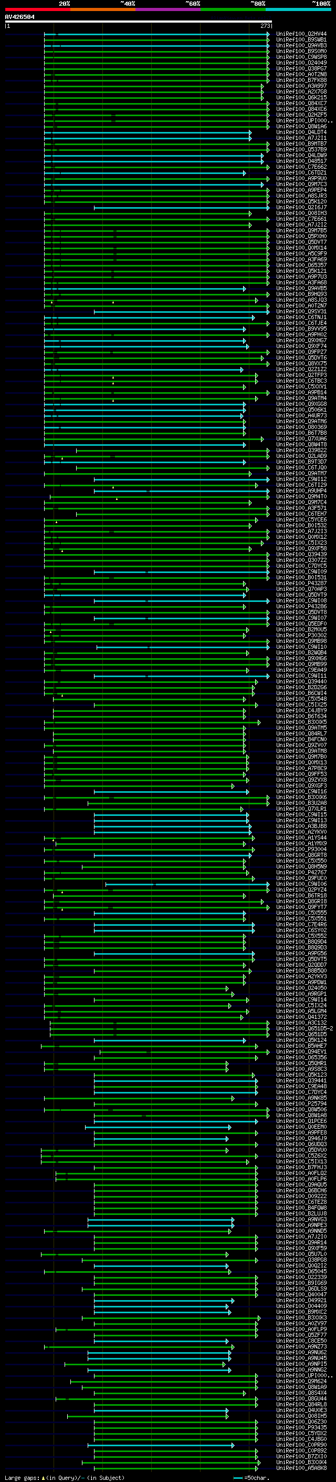The image size is (336, 1482).
Task: Click the UniRef100_Q2I6J7 label
Action: click(301, 208)
